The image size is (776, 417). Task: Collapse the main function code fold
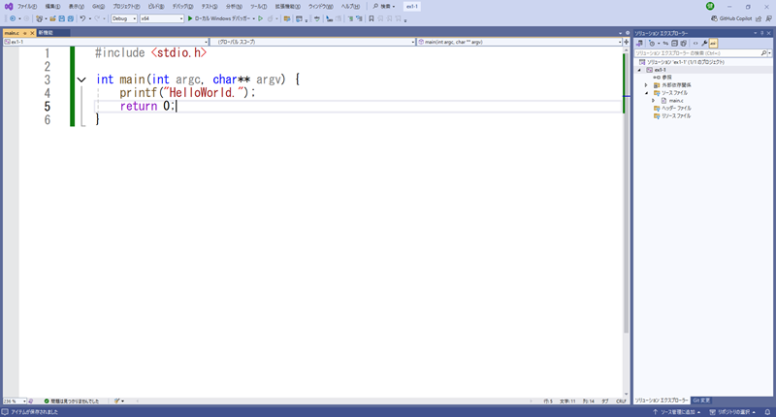click(81, 80)
